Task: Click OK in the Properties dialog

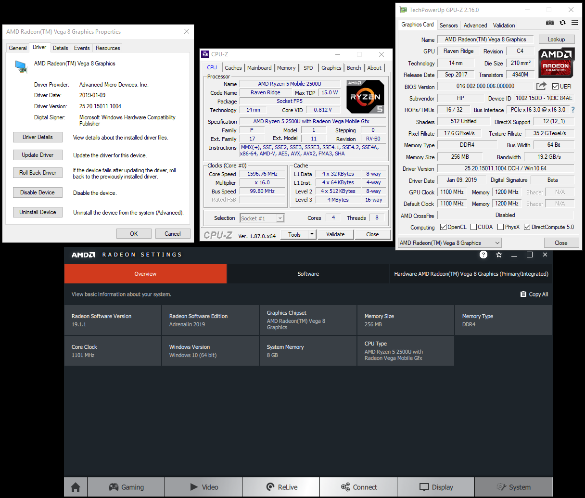Action: (x=134, y=234)
